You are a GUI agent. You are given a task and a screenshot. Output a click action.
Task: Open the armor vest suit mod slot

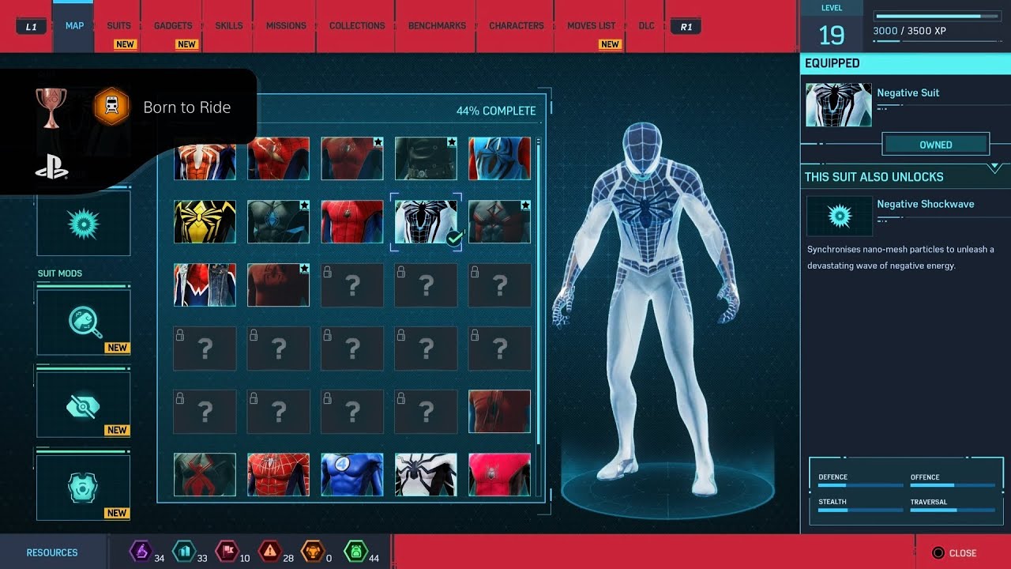83,488
